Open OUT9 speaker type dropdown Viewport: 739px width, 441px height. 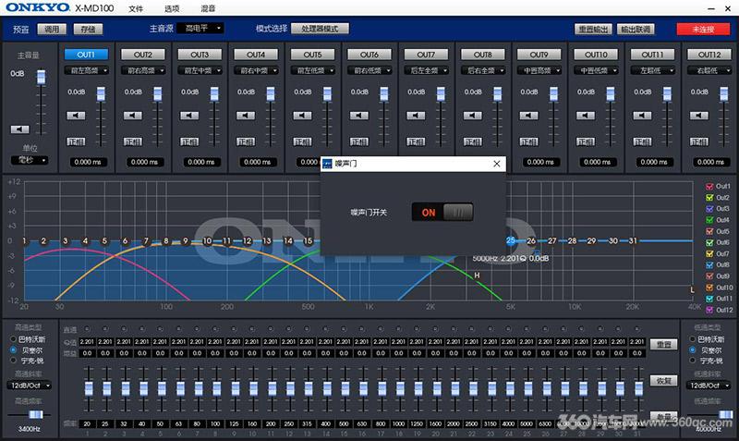pyautogui.click(x=539, y=71)
